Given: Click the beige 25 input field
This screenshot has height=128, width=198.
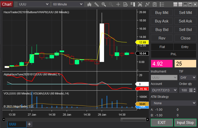Looking at the screenshot, I should pos(185,64).
